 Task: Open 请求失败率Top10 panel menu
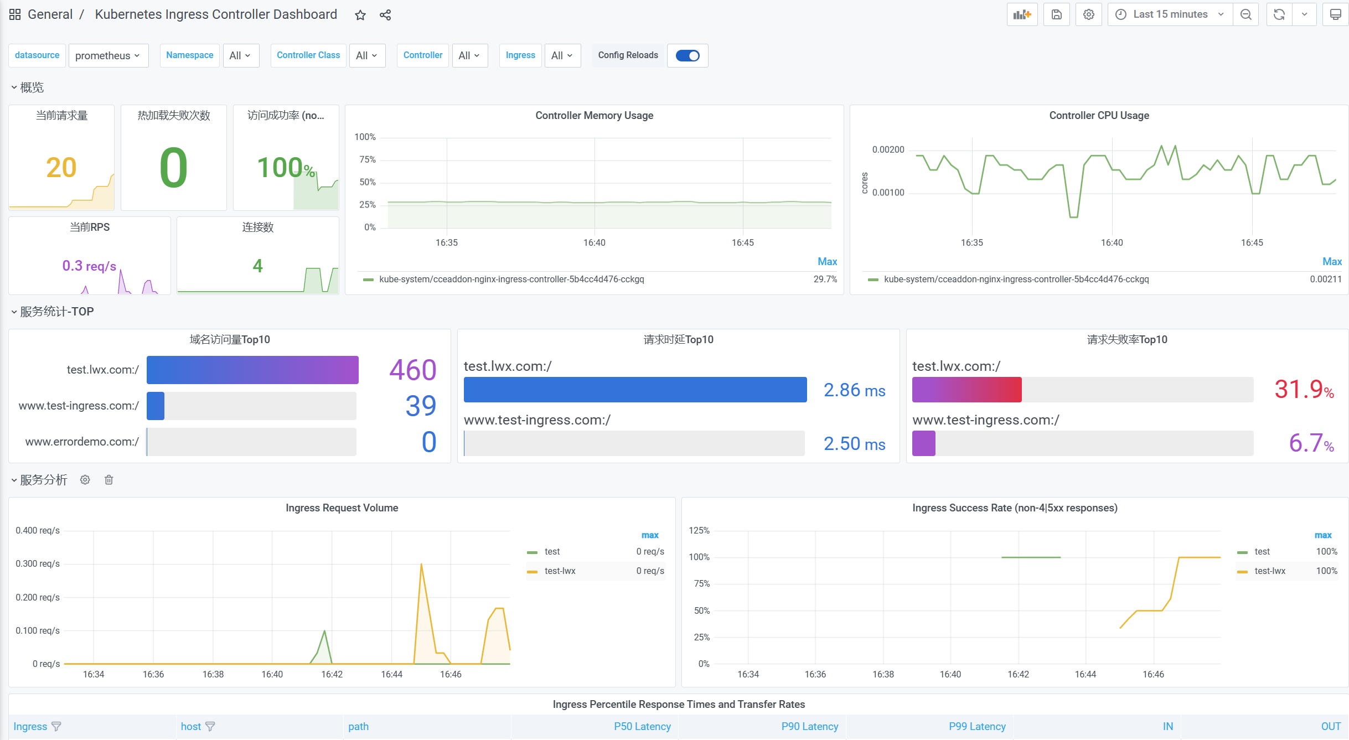1127,339
